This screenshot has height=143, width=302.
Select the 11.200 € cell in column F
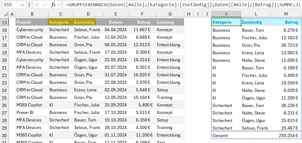[x=142, y=135]
